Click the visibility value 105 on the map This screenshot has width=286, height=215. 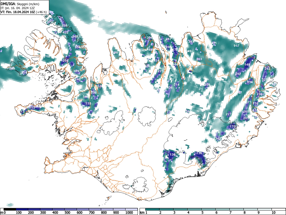click(x=32, y=107)
